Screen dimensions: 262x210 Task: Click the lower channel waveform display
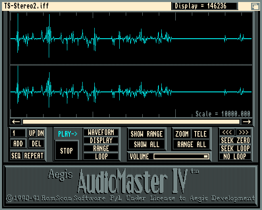point(131,91)
